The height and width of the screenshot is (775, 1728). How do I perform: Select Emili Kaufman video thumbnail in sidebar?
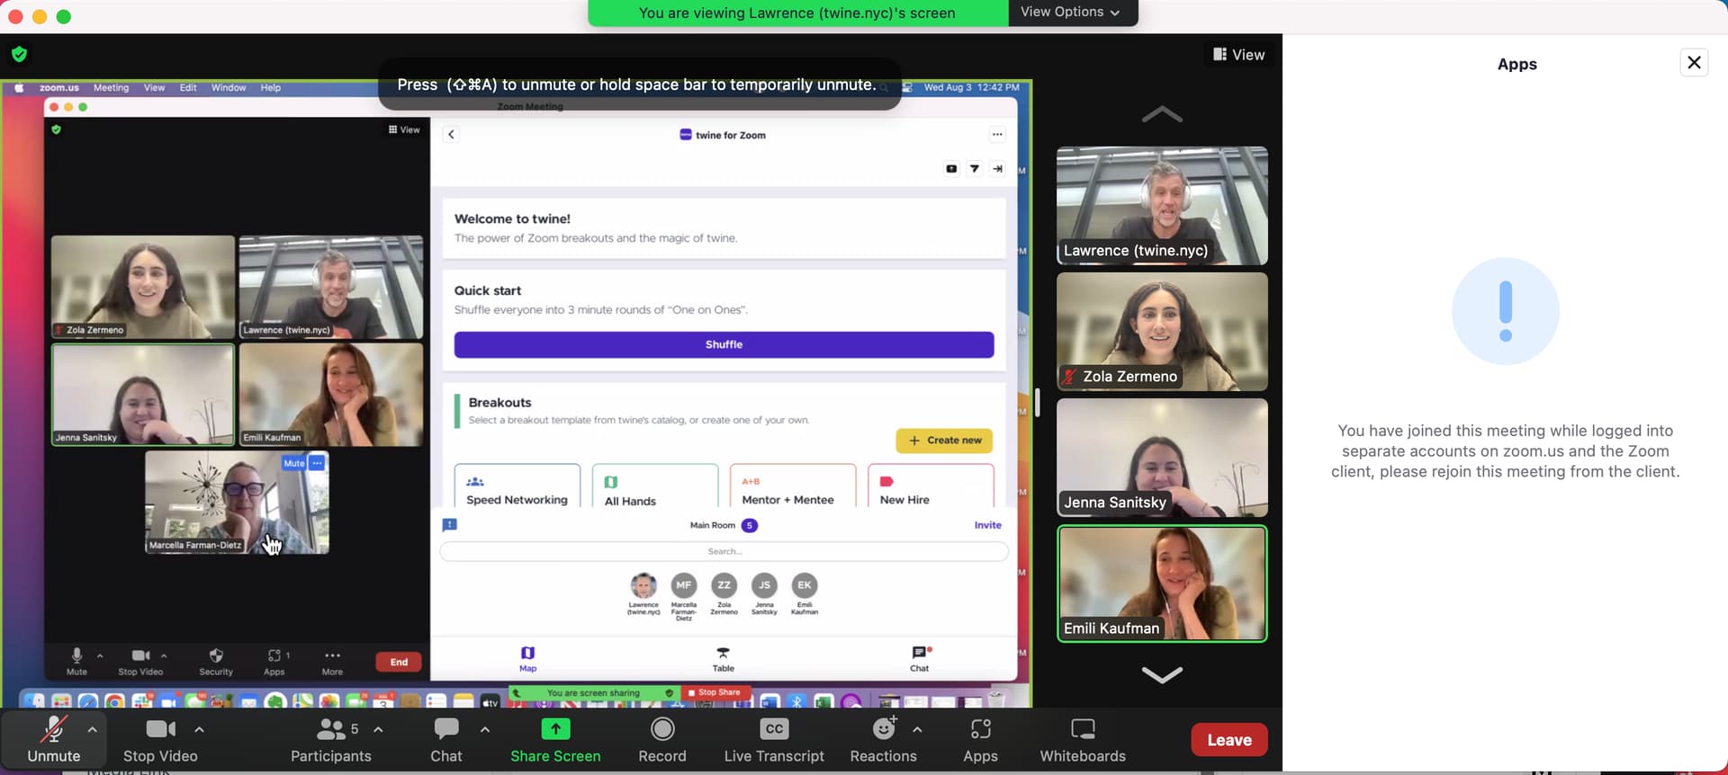1162,583
